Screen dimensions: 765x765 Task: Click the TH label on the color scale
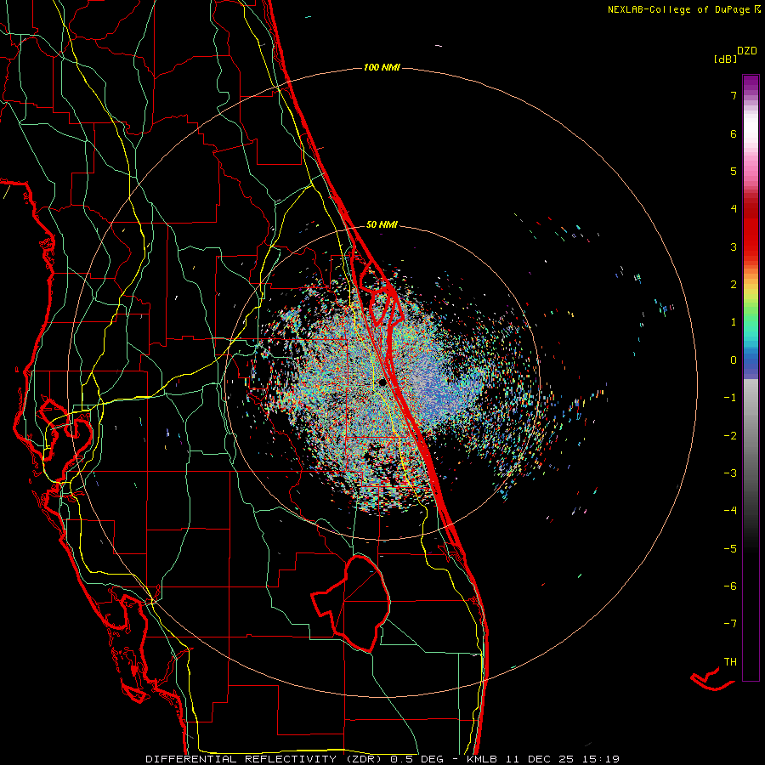click(730, 662)
